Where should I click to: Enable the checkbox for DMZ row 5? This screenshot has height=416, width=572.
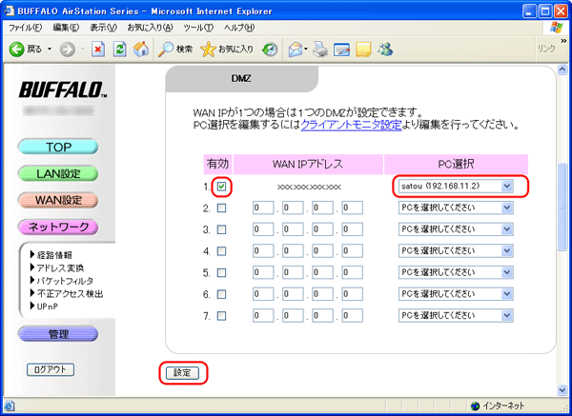click(x=221, y=272)
